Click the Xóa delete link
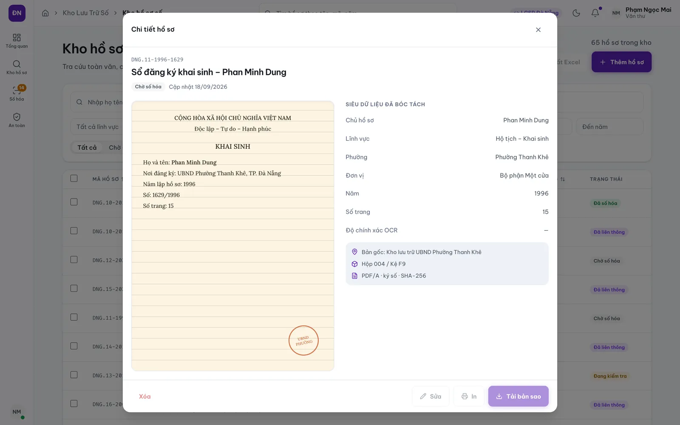Image resolution: width=680 pixels, height=425 pixels. point(145,397)
